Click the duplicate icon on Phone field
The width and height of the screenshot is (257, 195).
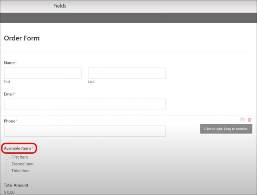tap(242, 119)
